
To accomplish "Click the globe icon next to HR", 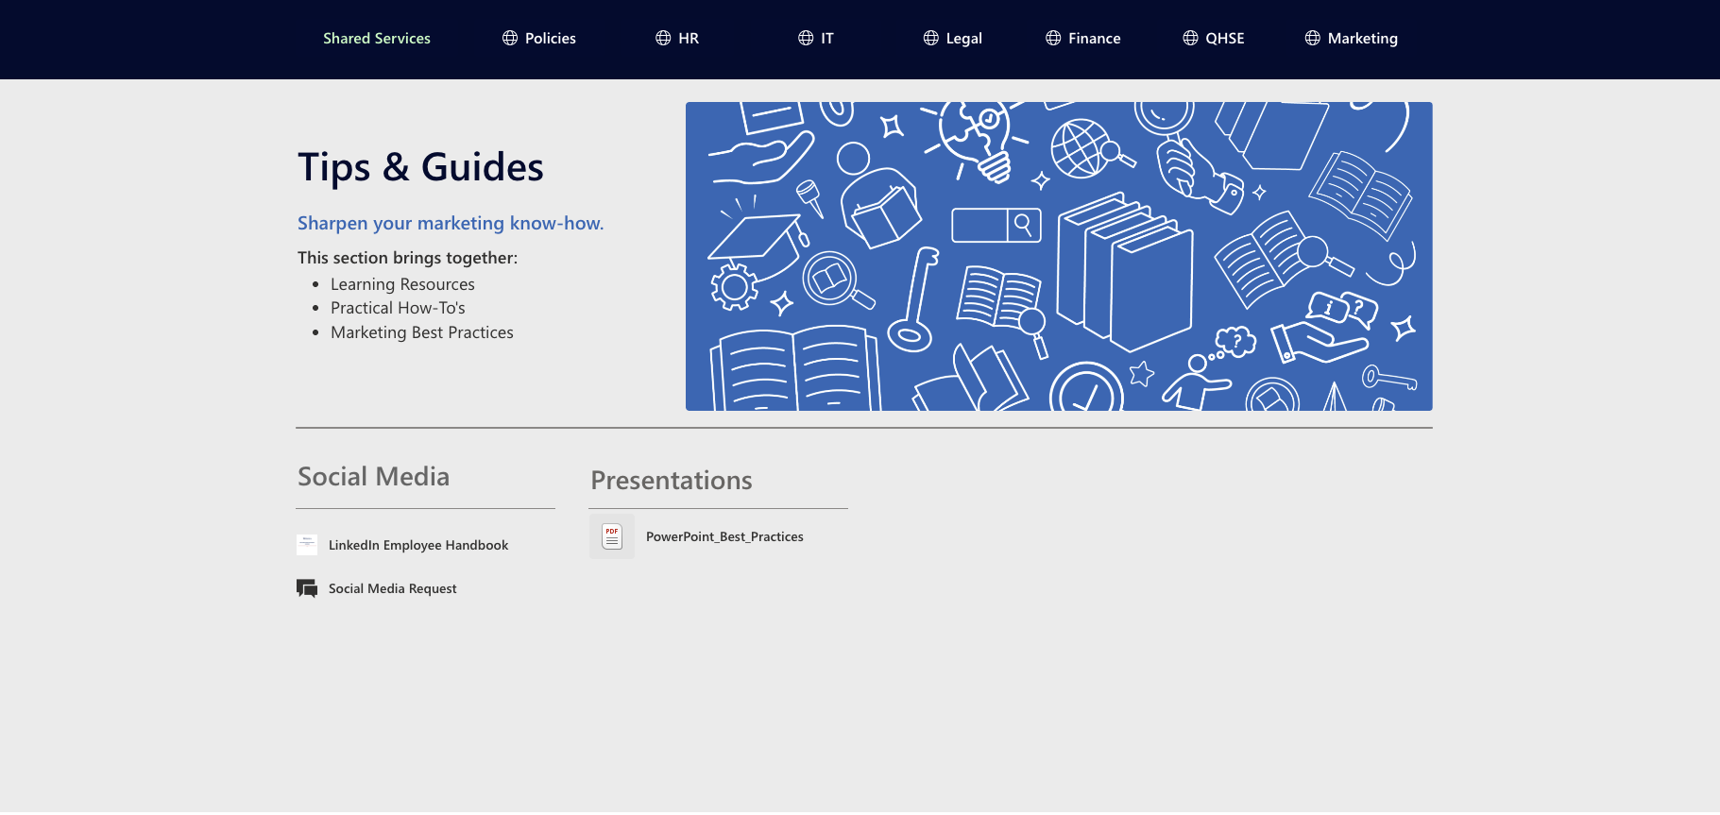I will [x=663, y=38].
